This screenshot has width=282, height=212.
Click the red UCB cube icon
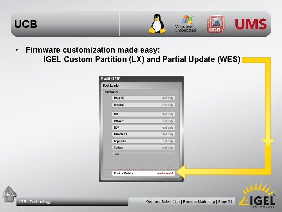click(216, 24)
